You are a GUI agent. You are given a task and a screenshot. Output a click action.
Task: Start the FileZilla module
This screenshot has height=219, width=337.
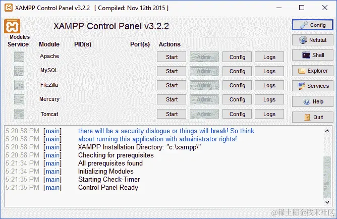pyautogui.click(x=172, y=85)
